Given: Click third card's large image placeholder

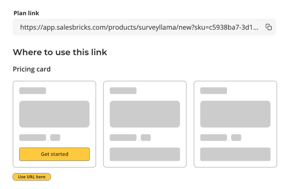Looking at the screenshot, I should point(235,114).
